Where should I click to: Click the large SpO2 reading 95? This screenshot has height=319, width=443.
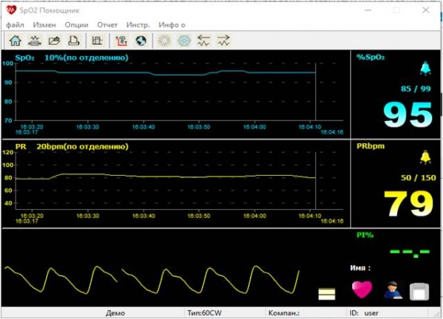tap(408, 114)
